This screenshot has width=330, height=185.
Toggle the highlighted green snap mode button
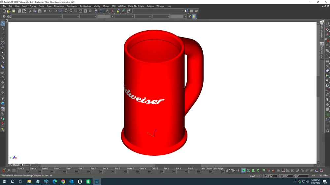point(243,170)
